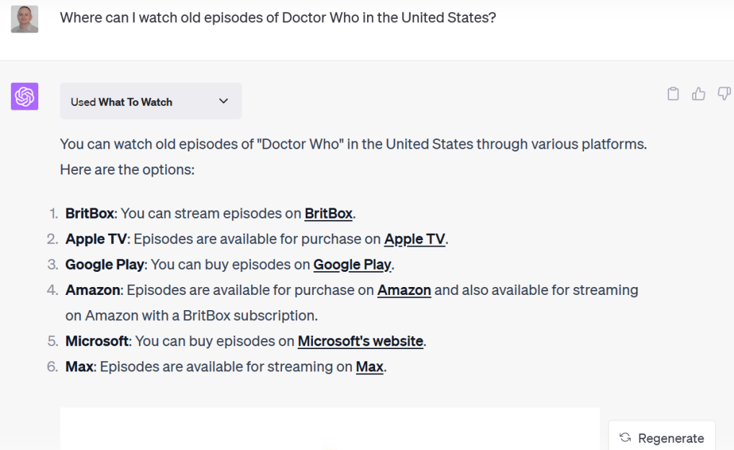Visit the Amazon purchase link
Screen dimensions: 734x450
click(404, 290)
